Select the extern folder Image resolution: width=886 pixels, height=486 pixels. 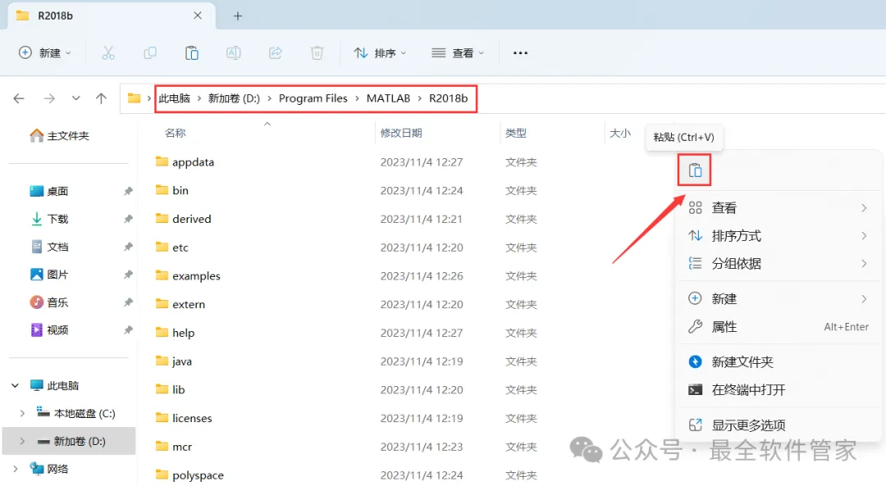click(x=189, y=304)
